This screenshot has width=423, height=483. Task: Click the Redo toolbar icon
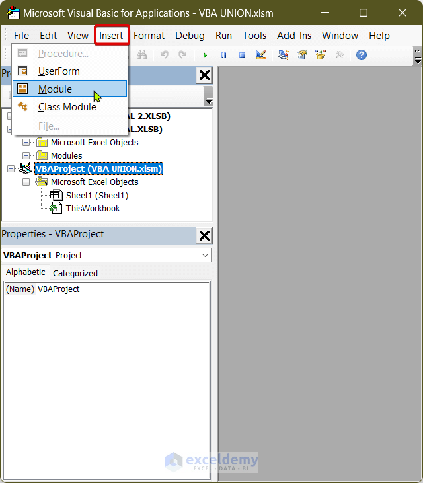(182, 55)
